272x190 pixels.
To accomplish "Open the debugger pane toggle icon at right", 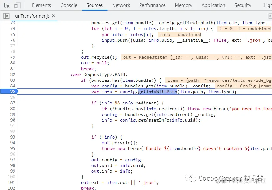I will (270, 16).
